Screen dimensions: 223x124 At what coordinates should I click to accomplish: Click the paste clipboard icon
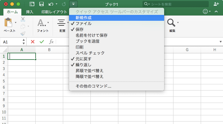point(8,23)
